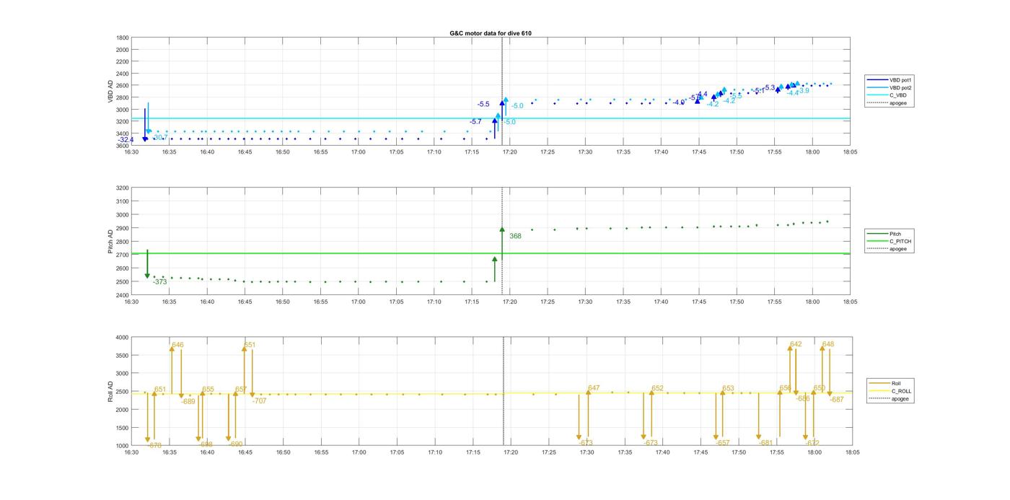Viewport: 1010px width, 500px height.
Task: Click the 'G&C motor data for dive 610' title
Action: [491, 33]
